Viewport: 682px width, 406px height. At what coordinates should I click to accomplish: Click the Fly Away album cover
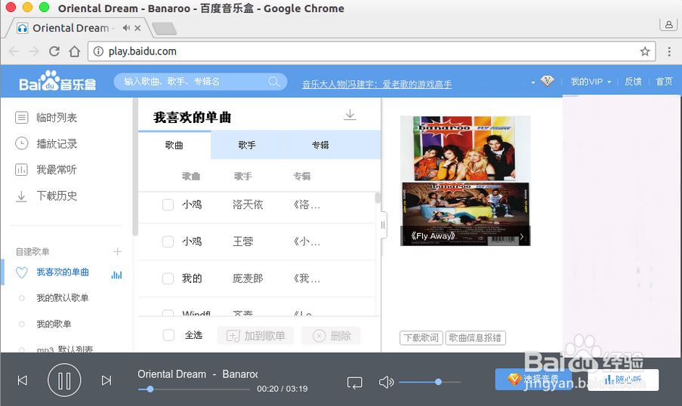click(x=465, y=180)
